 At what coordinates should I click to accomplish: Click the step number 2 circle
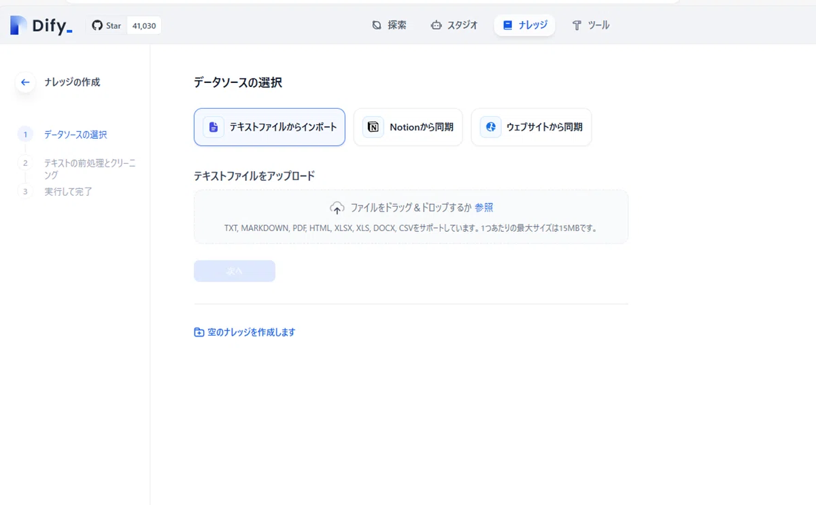point(25,163)
